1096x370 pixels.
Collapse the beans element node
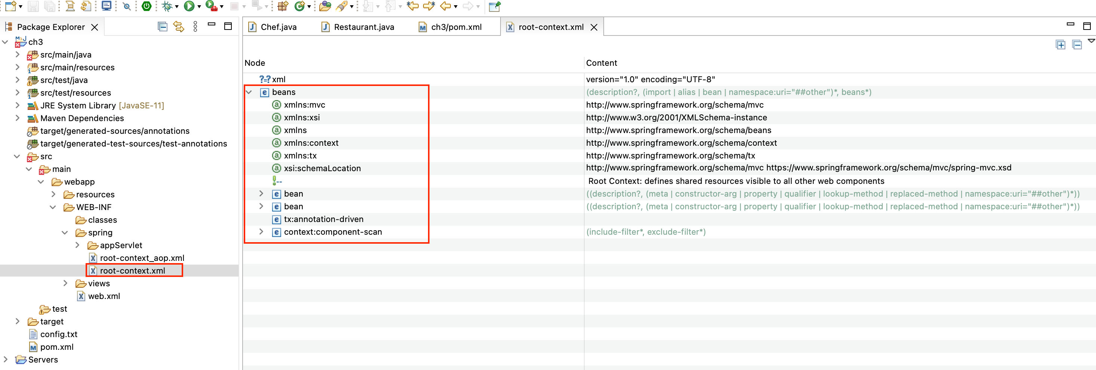point(249,92)
